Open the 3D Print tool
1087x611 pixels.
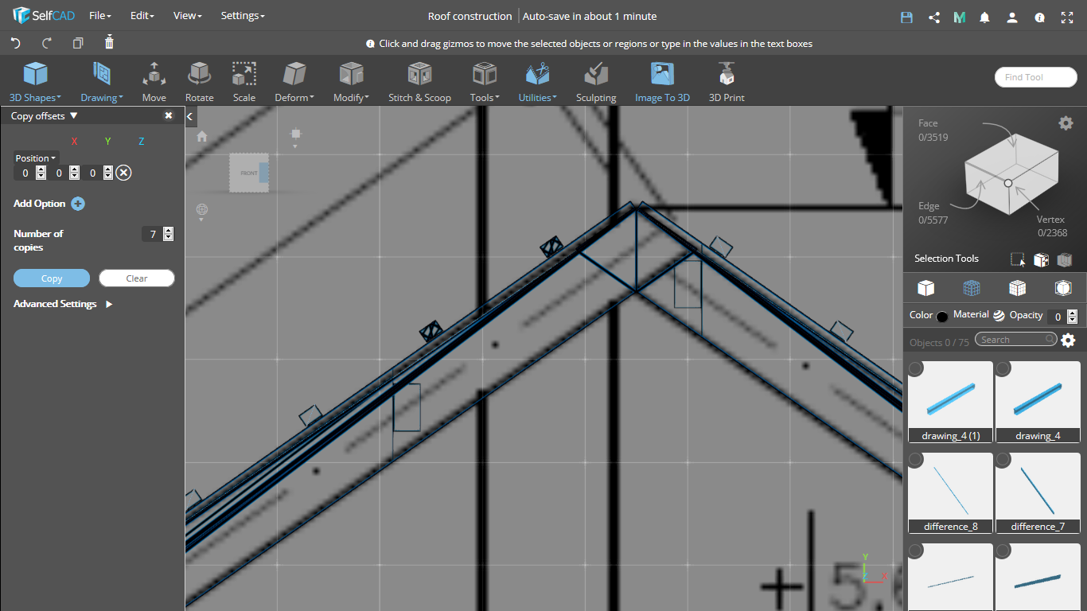click(727, 83)
